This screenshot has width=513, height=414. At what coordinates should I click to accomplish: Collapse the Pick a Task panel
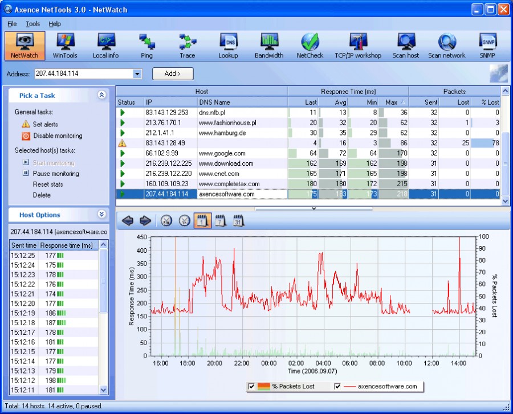(x=102, y=95)
